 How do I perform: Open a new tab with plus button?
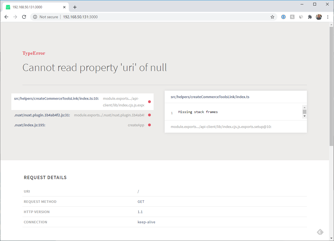point(75,7)
